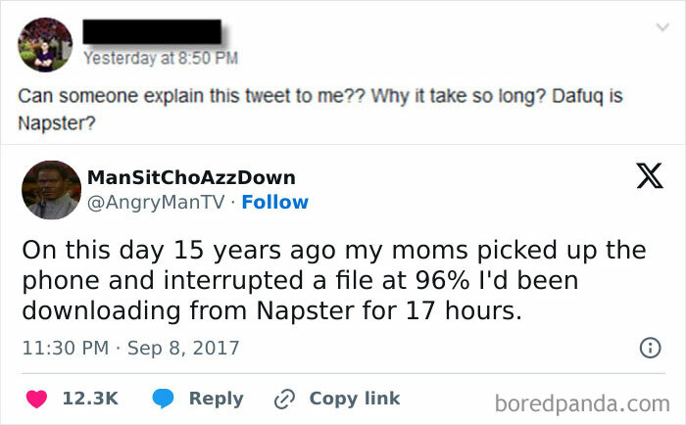686x425 pixels.
Task: Click the boredpanda.com watermark
Action: click(582, 401)
